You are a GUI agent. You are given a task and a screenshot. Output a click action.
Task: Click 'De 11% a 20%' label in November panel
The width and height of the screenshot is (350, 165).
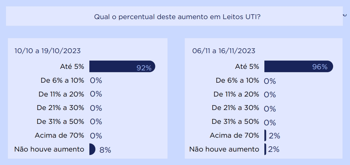tap(236, 94)
